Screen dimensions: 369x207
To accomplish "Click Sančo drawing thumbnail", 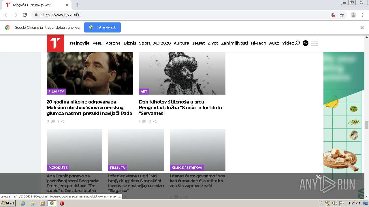I will coord(182,73).
